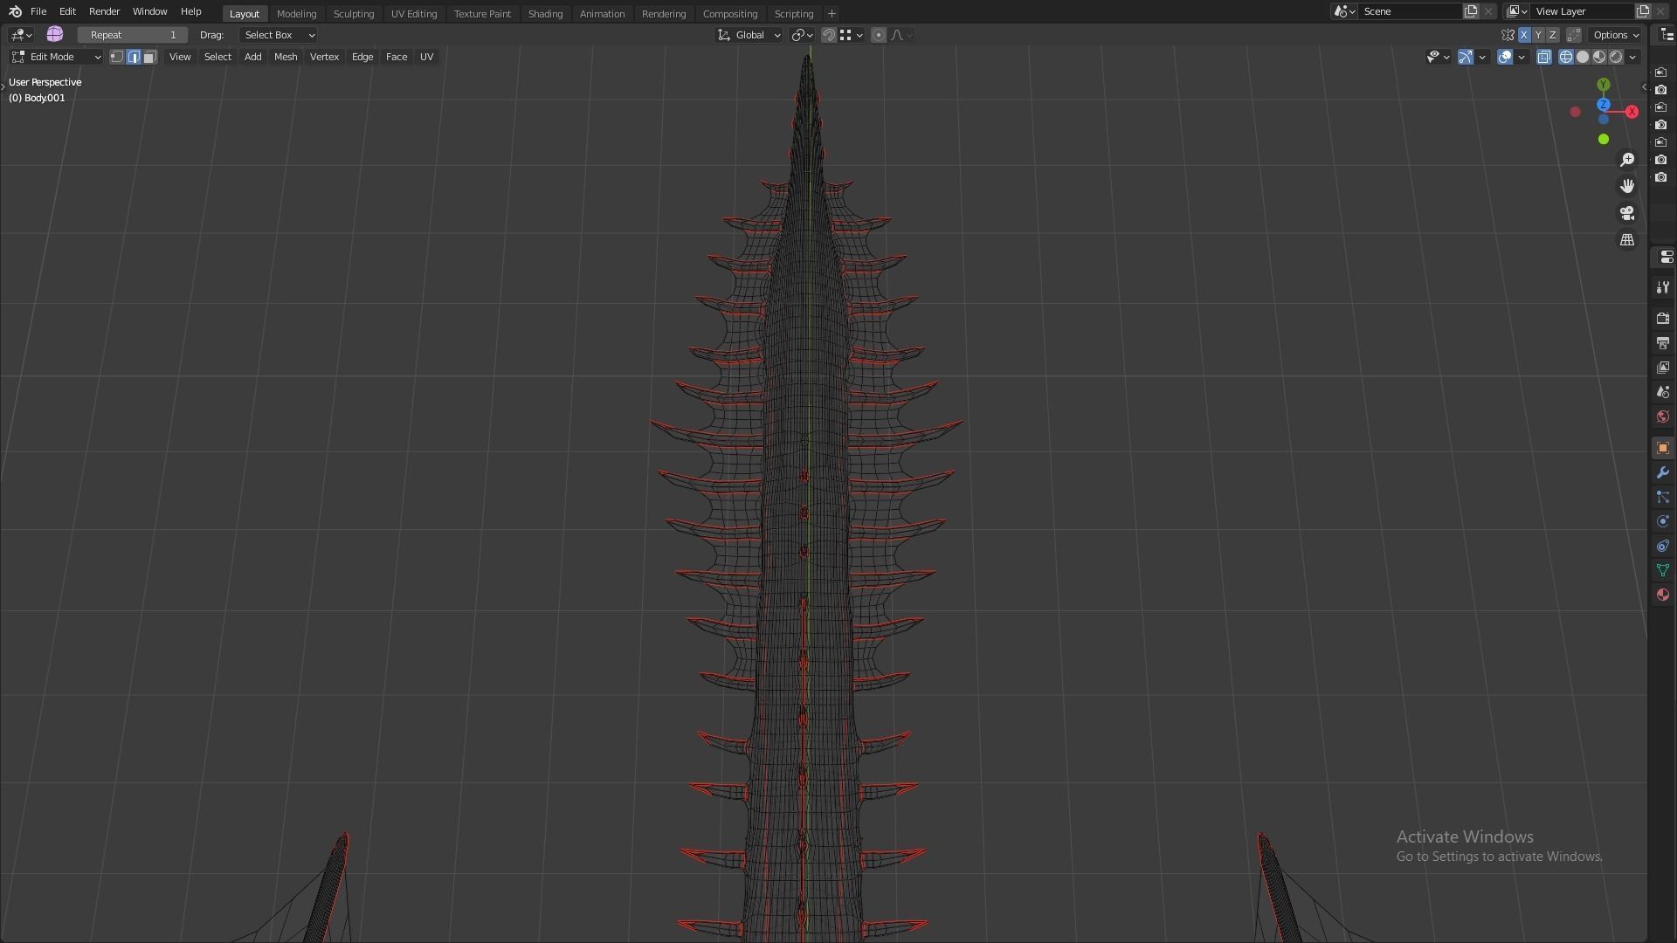Open Object Data mesh properties tab

click(x=1663, y=570)
